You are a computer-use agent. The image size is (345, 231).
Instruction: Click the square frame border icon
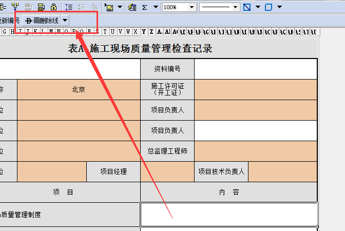(268, 7)
